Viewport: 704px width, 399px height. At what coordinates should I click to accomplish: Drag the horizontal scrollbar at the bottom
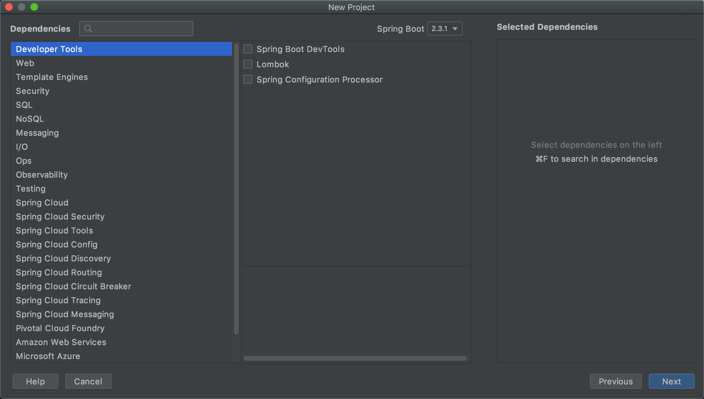[356, 358]
